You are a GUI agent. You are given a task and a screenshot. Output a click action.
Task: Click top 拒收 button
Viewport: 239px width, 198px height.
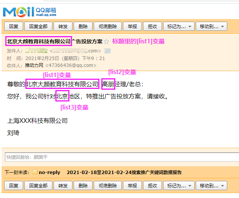(153, 26)
